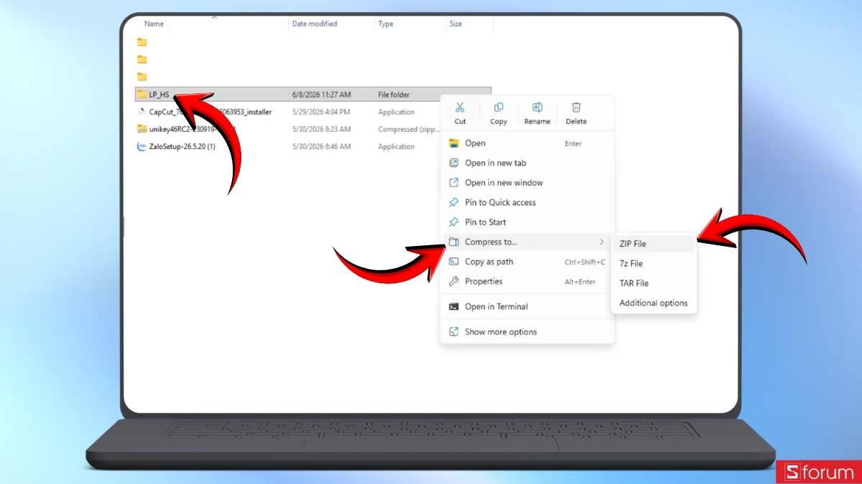
Task: Choose Pin to Start
Action: [527, 222]
